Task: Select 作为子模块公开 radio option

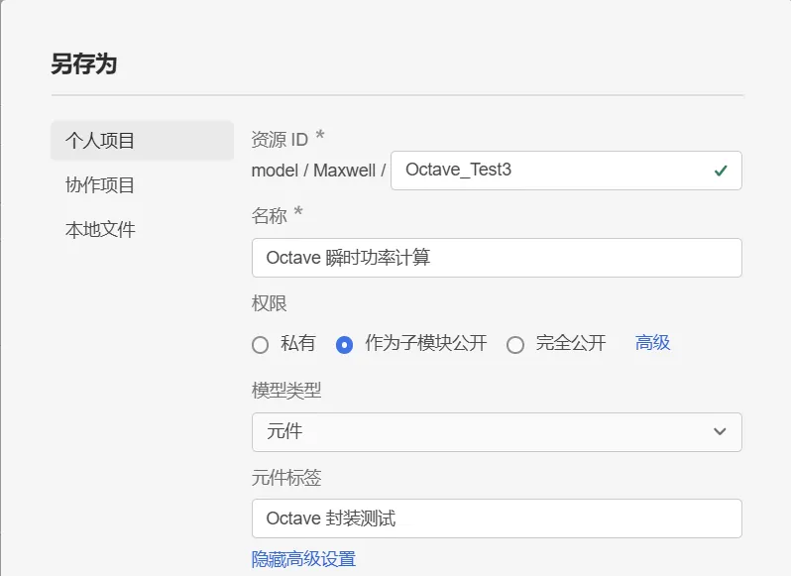Action: coord(344,345)
